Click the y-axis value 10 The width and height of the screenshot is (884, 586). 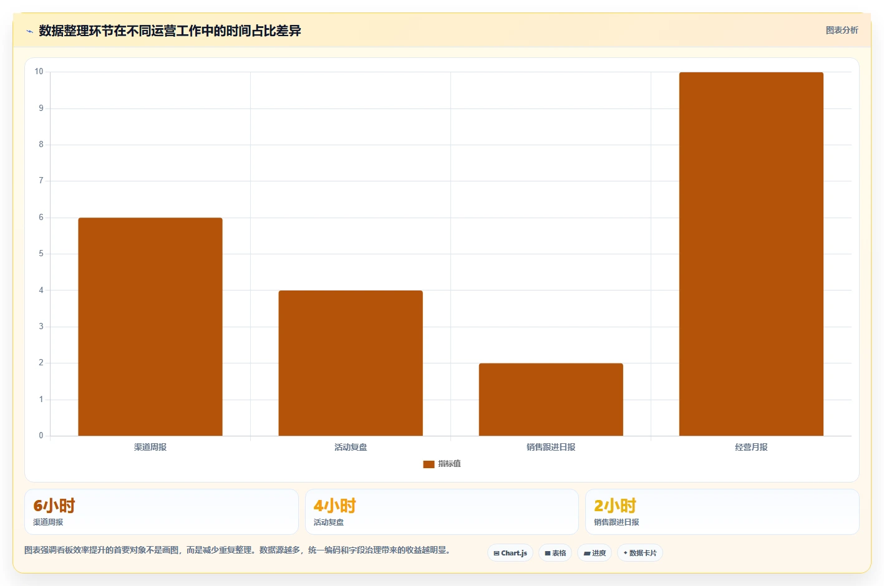pos(39,72)
